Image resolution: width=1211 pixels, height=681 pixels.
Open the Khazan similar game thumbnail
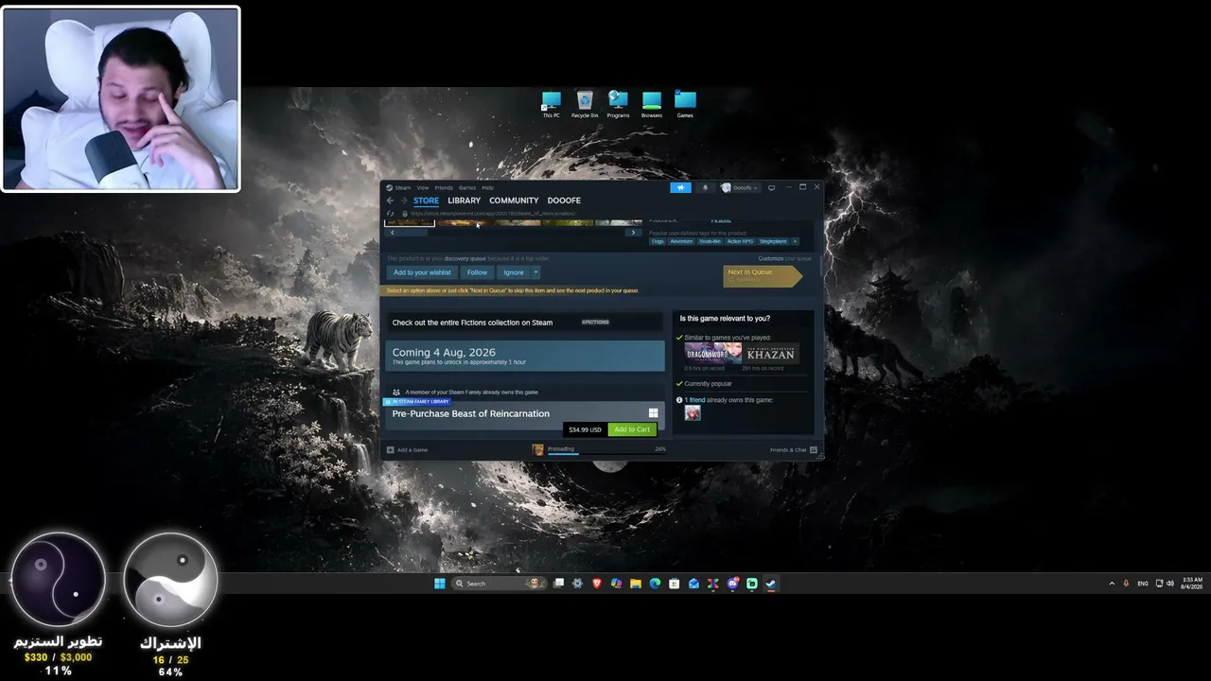pyautogui.click(x=770, y=354)
